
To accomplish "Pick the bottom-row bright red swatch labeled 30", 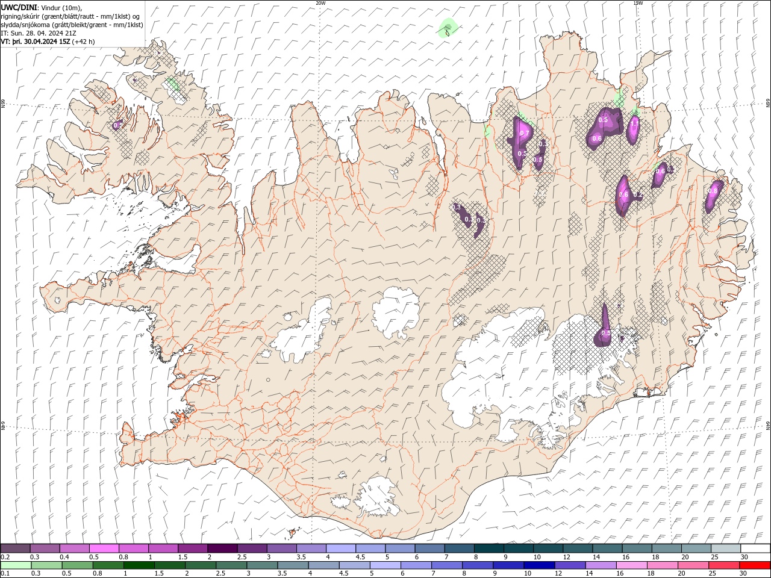I will click(754, 565).
